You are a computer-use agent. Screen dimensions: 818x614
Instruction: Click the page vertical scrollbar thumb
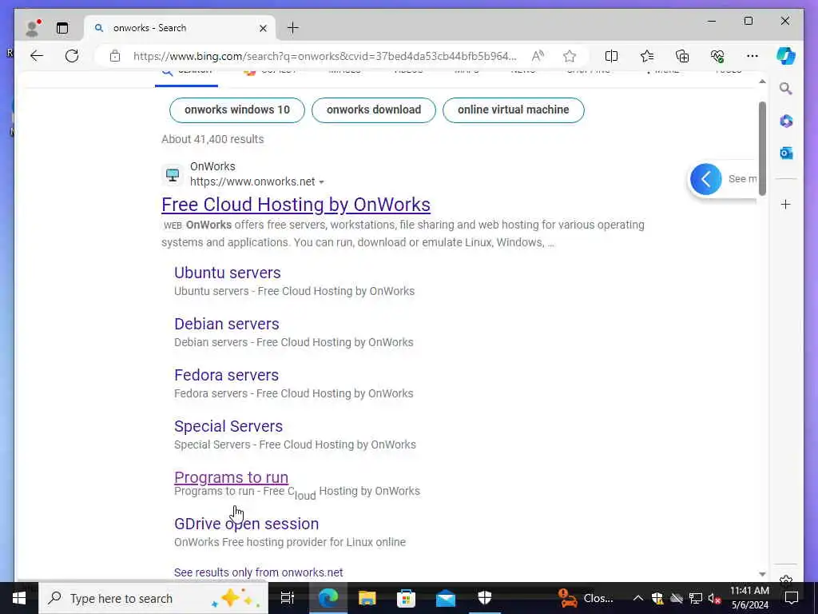click(762, 148)
